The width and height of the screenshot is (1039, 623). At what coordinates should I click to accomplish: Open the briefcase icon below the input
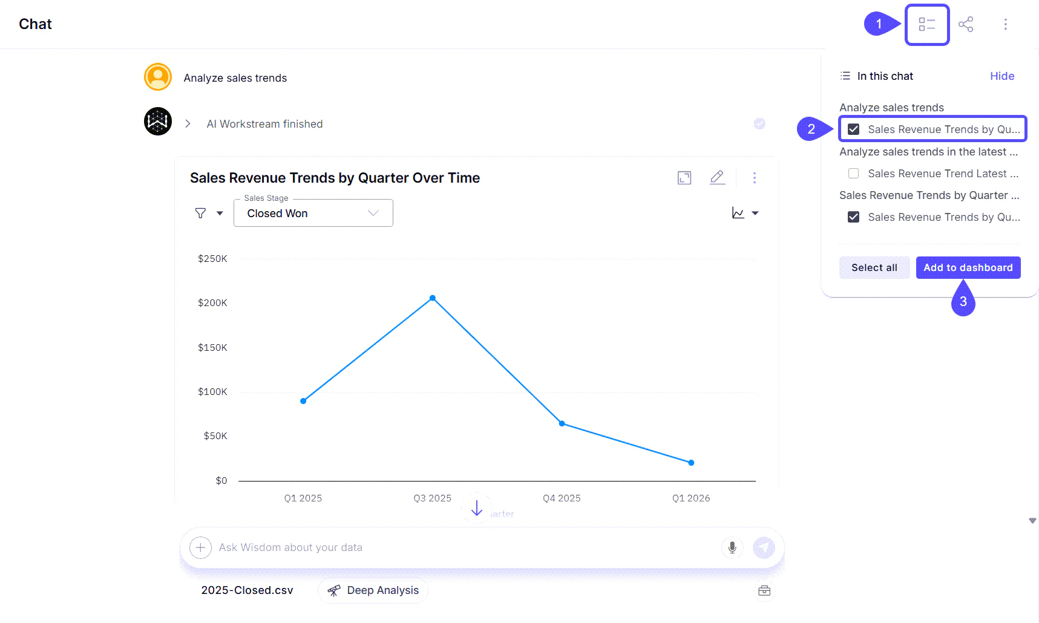[x=764, y=590]
